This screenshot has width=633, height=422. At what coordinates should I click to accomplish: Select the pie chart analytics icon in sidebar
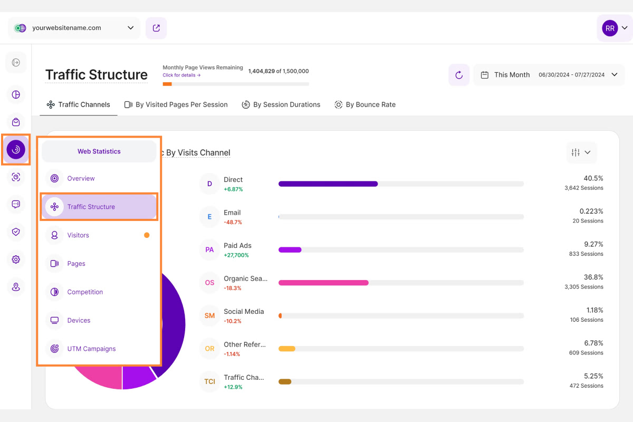(x=16, y=95)
